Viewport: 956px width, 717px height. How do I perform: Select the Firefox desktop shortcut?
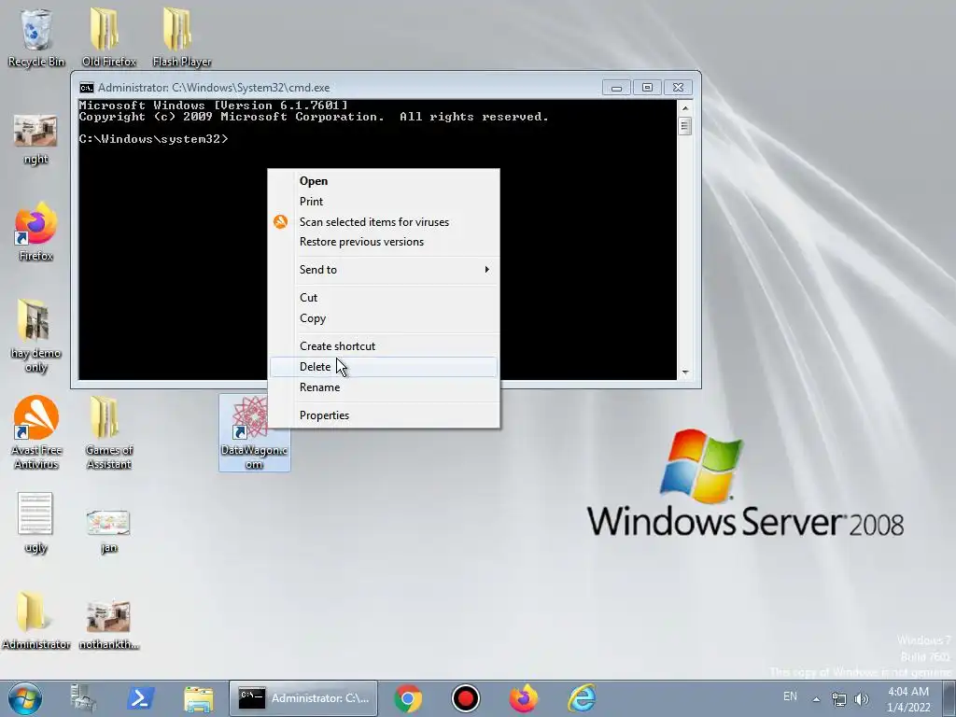[35, 232]
